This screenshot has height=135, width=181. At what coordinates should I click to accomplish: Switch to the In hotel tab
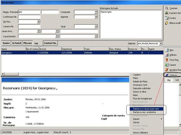point(17,43)
